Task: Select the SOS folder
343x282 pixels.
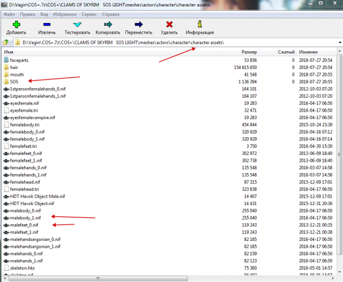Action: coord(14,82)
